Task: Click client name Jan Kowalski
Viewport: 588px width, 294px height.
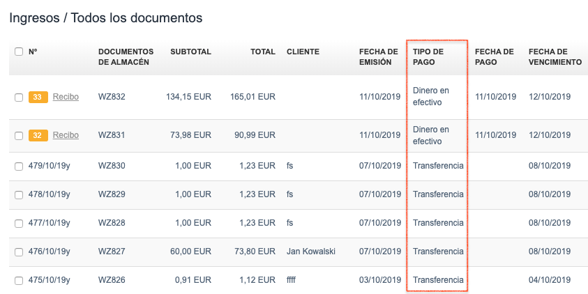Action: (x=311, y=252)
